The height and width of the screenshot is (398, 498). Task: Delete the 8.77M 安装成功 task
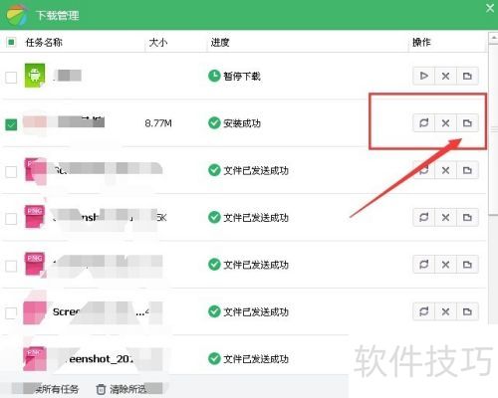coord(445,123)
